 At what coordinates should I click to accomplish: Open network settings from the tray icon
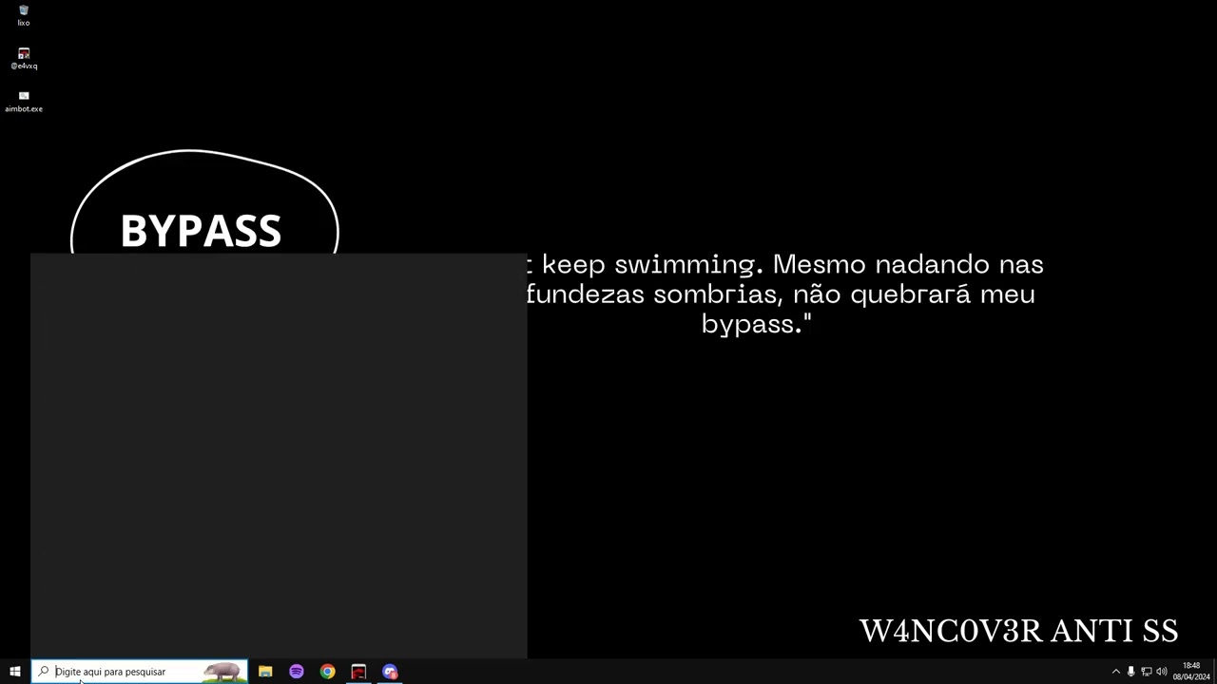[x=1146, y=672]
